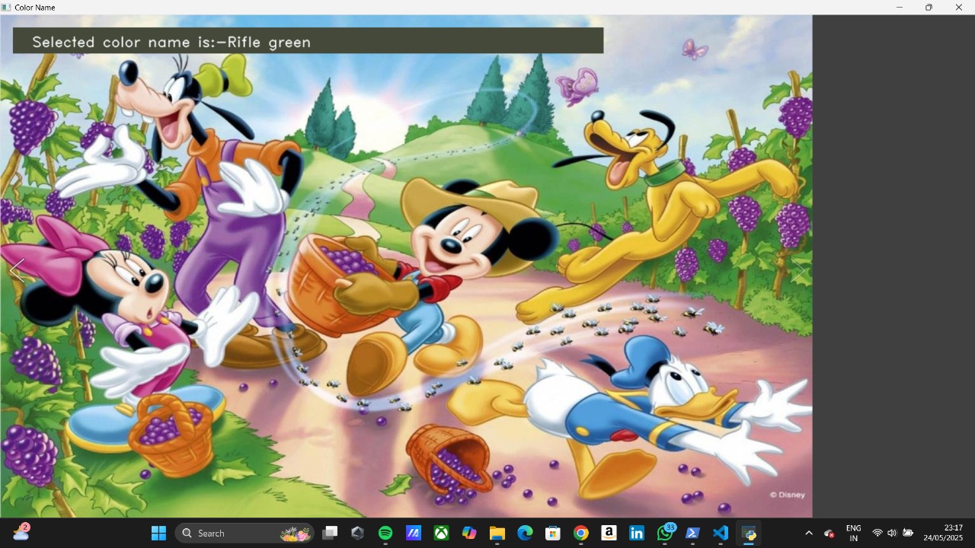Viewport: 975px width, 548px height.
Task: Close the Color Name window
Action: pos(958,7)
